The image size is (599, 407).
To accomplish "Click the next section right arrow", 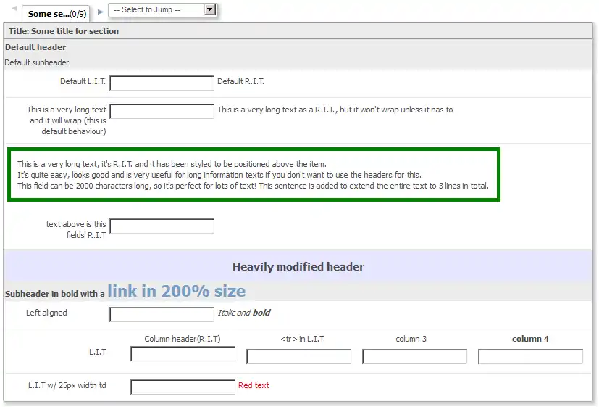I will click(101, 12).
